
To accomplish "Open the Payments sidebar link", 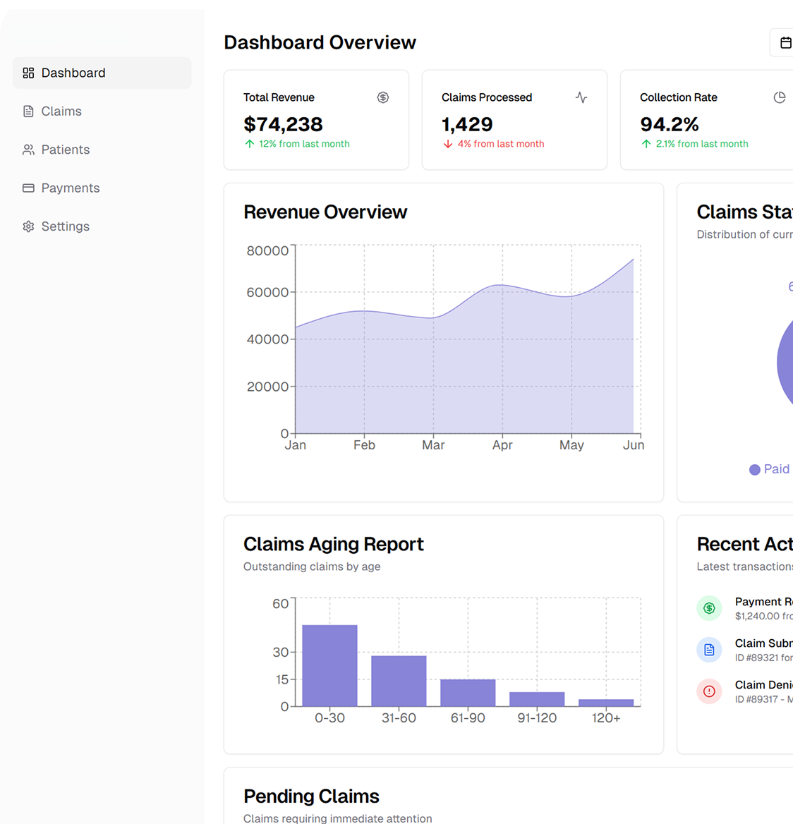I will coord(71,188).
